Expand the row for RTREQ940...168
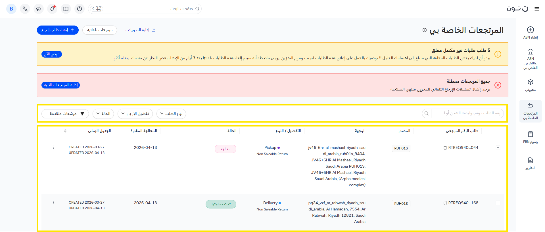Image resolution: width=545 pixels, height=232 pixels. (x=498, y=203)
